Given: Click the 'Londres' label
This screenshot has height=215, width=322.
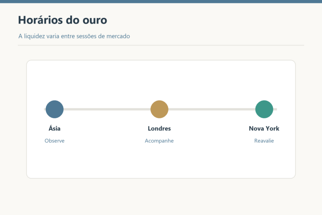Looking at the screenshot, I should pyautogui.click(x=159, y=129).
